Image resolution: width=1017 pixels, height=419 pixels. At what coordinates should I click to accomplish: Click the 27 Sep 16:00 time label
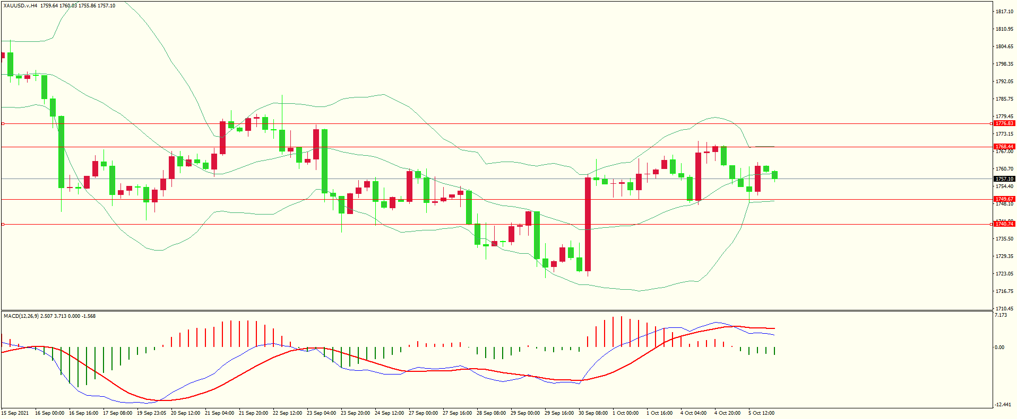click(x=457, y=413)
